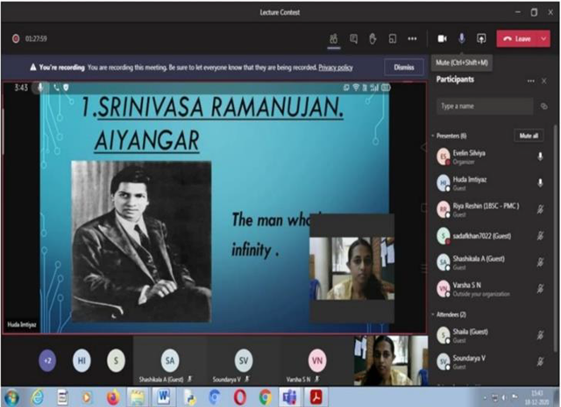Select the SA Shashikala A tile
The image size is (561, 407).
point(169,361)
